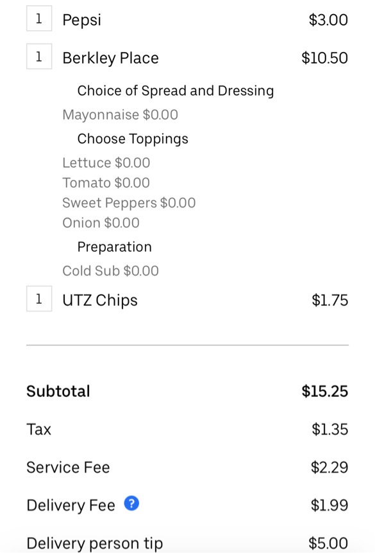Click the Tomato topping line

point(105,183)
